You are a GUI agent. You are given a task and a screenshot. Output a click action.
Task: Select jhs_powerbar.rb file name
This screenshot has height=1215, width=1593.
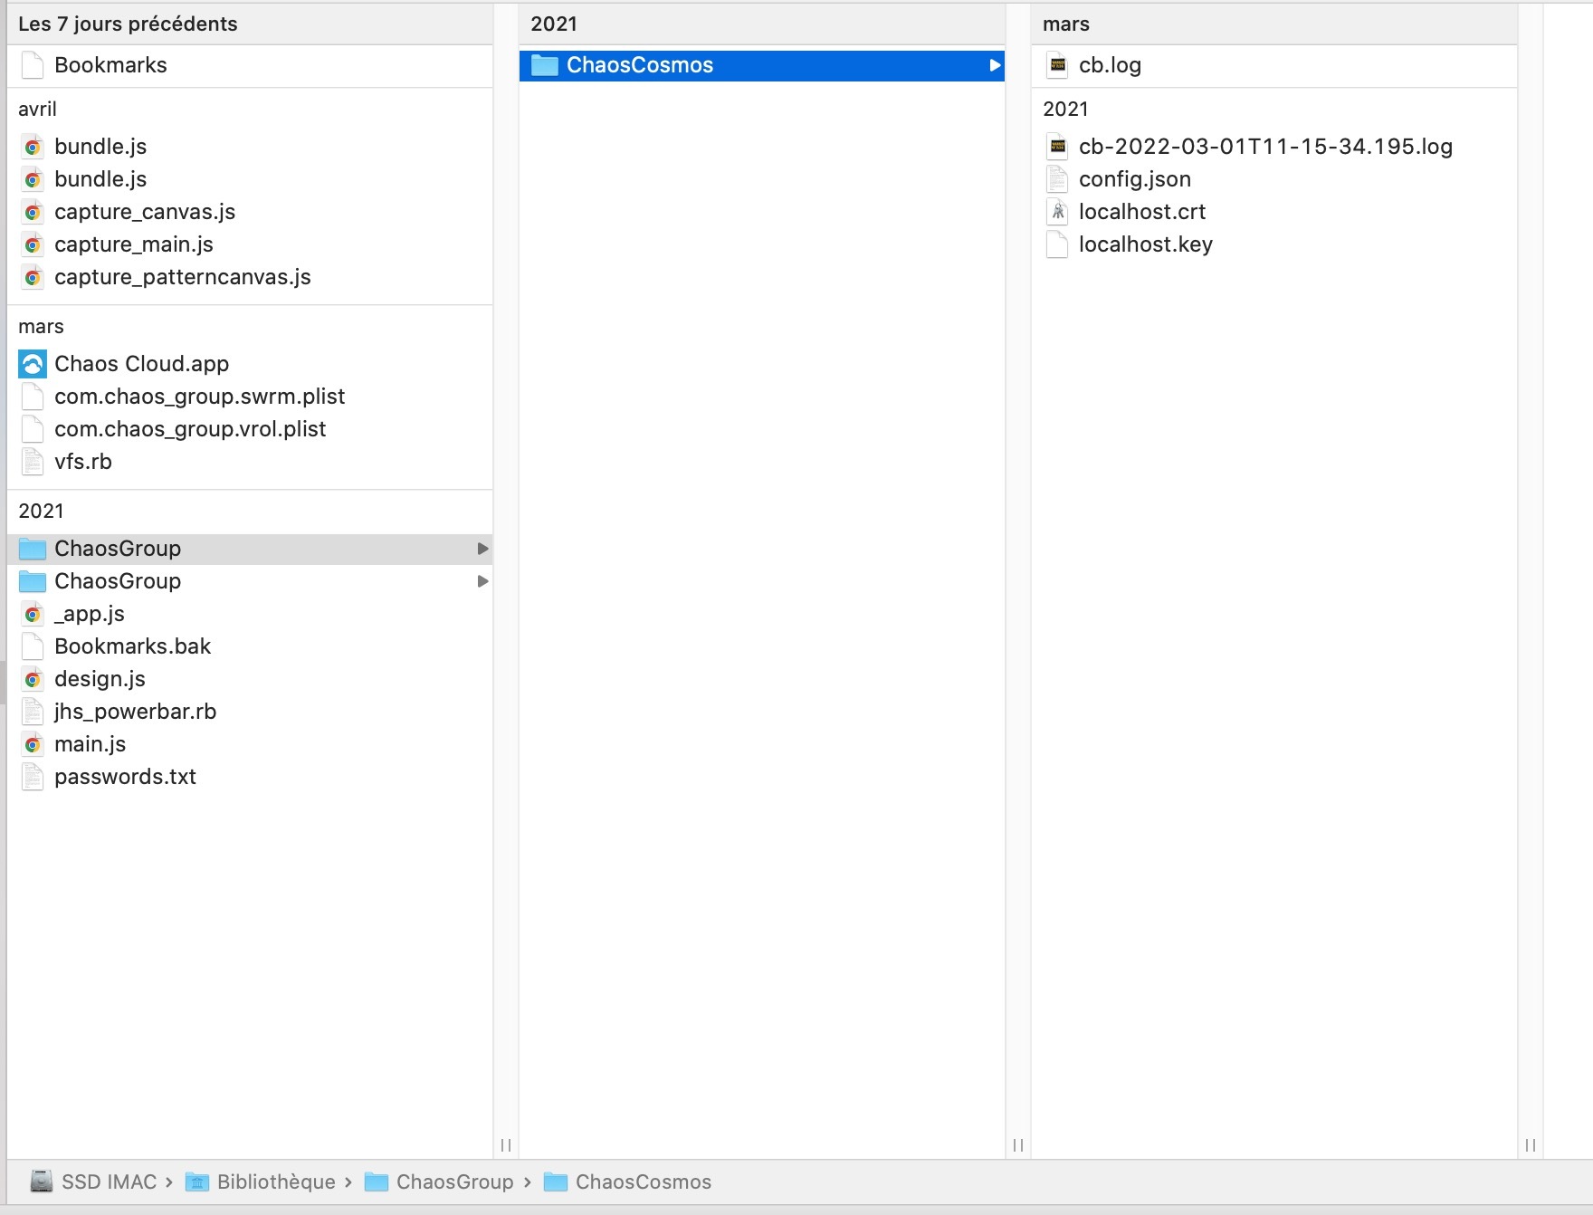click(136, 712)
